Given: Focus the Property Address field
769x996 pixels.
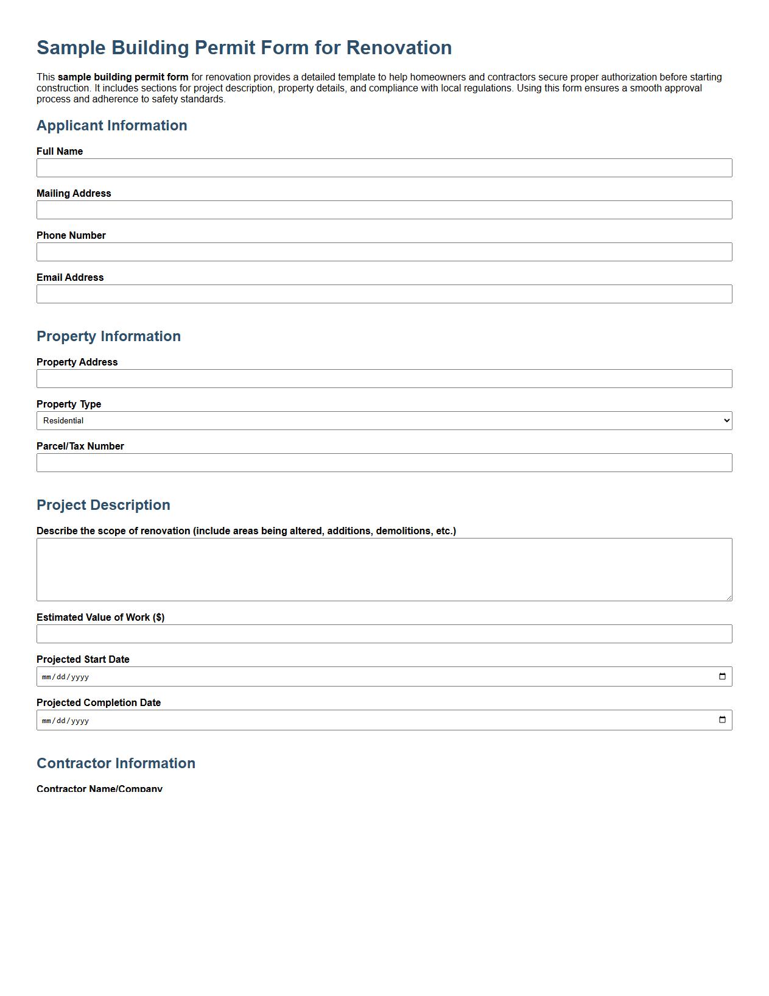Looking at the screenshot, I should 384,378.
